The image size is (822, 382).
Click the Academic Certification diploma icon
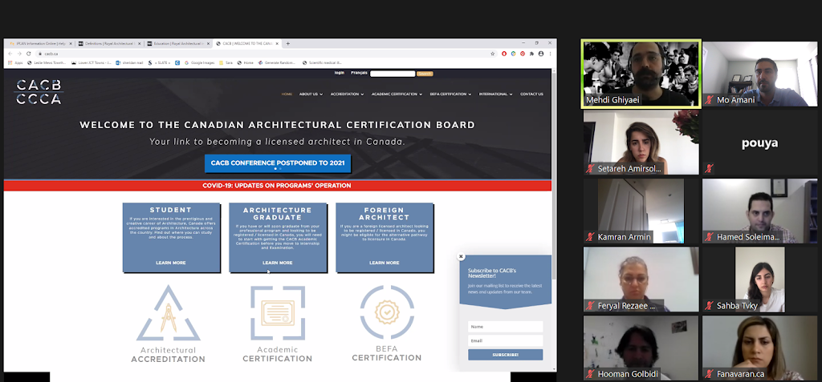(277, 313)
